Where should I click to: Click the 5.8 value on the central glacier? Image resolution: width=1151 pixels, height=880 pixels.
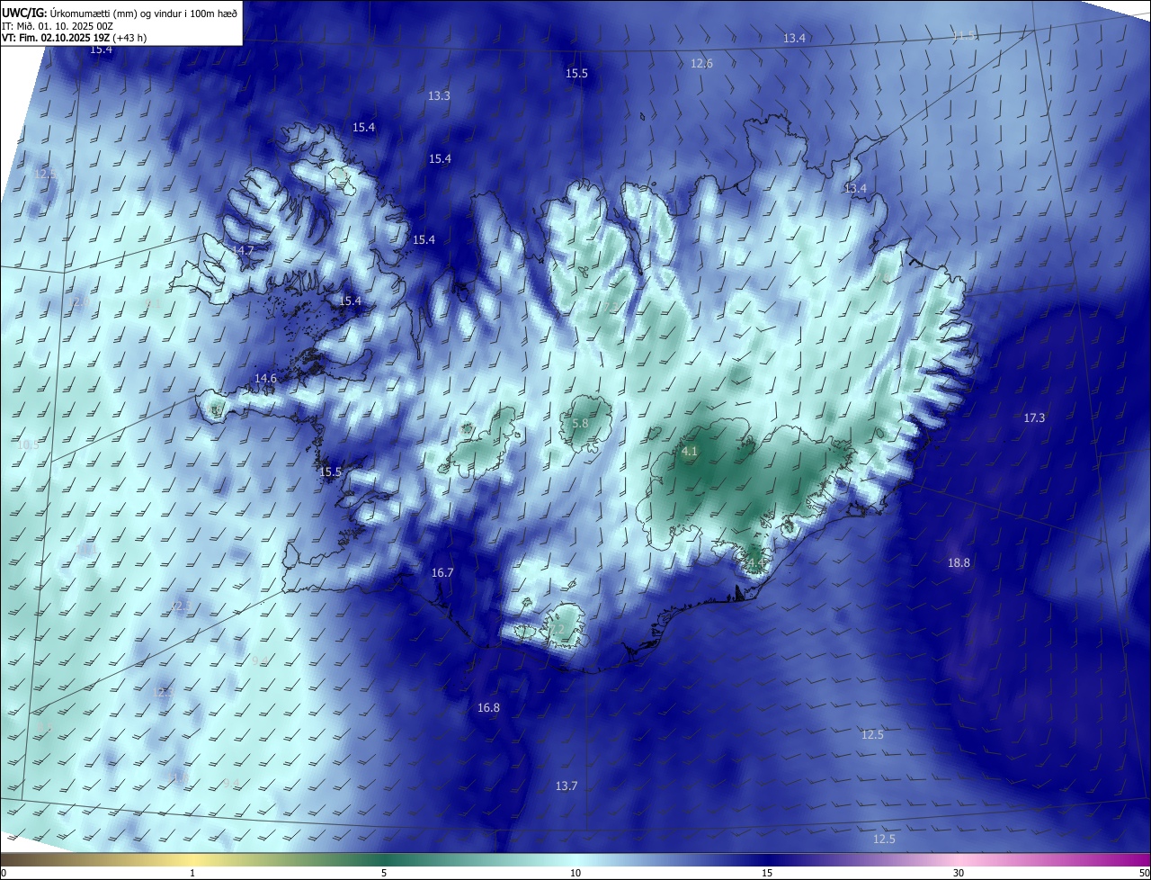(x=580, y=423)
